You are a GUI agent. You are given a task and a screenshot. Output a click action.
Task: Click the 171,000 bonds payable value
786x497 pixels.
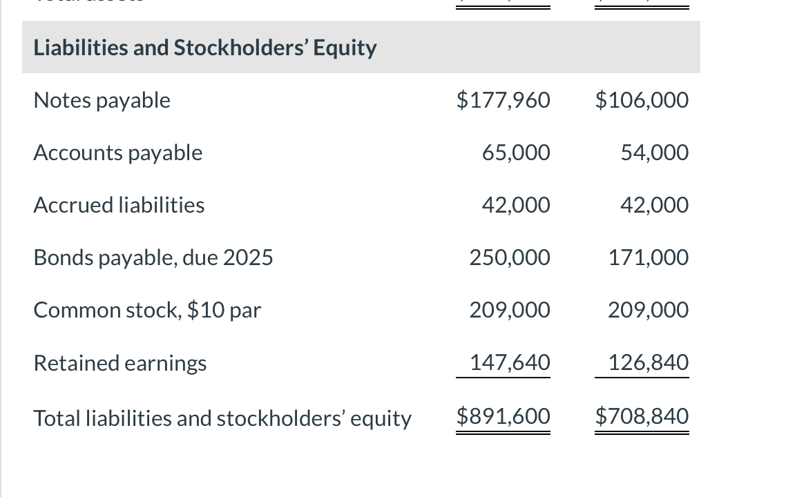coord(648,257)
